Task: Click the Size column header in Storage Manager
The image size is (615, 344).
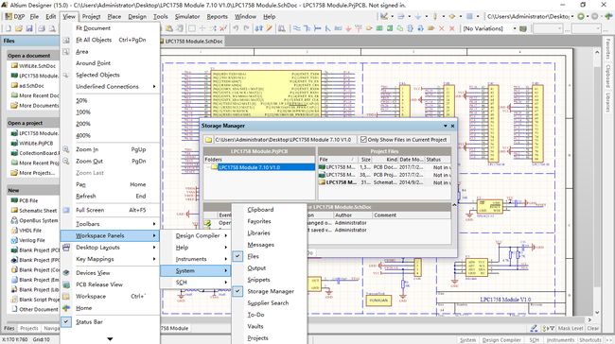Action: [365, 160]
